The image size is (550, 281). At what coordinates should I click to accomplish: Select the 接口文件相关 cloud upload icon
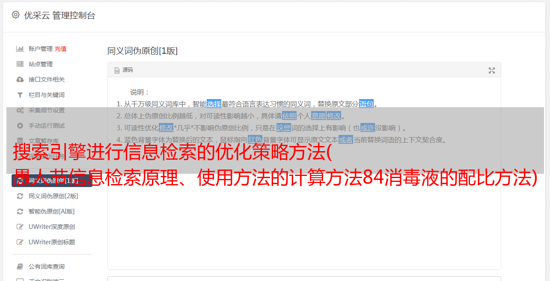[x=20, y=79]
